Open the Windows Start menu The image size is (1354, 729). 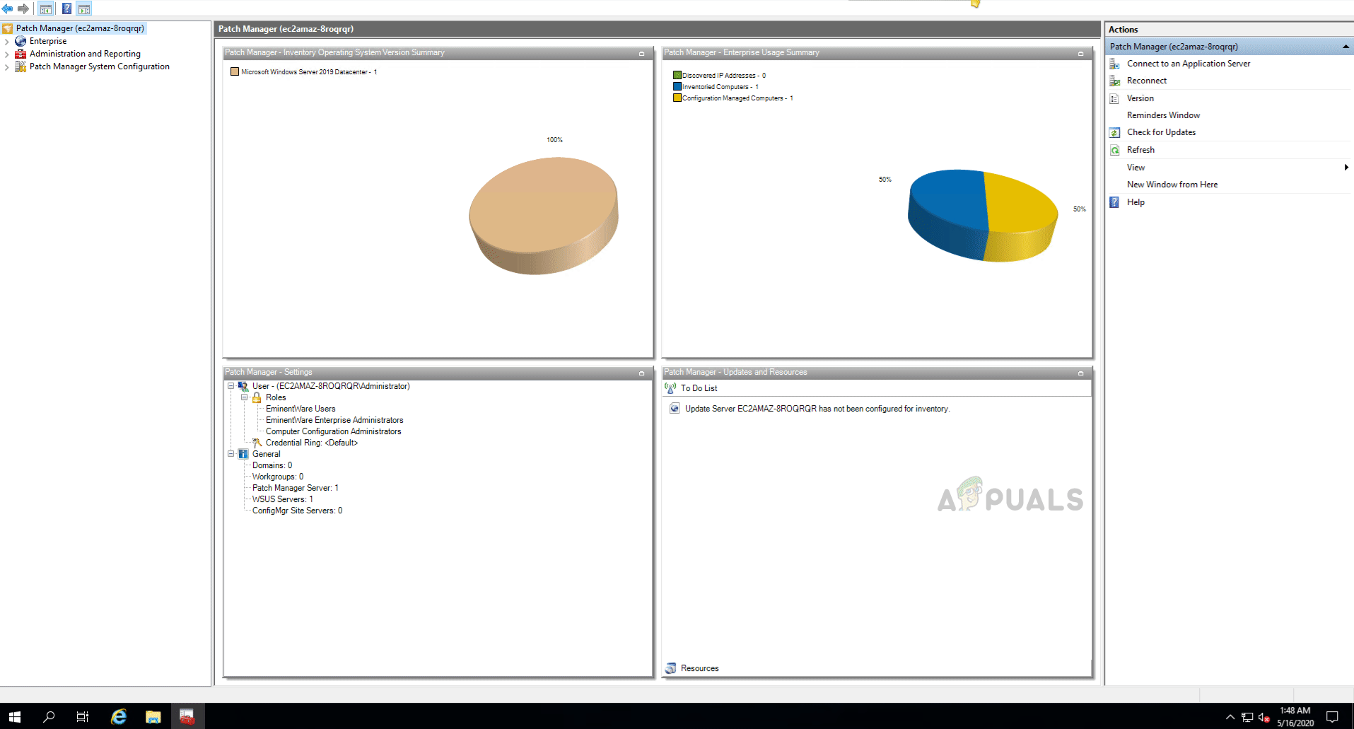click(x=15, y=716)
